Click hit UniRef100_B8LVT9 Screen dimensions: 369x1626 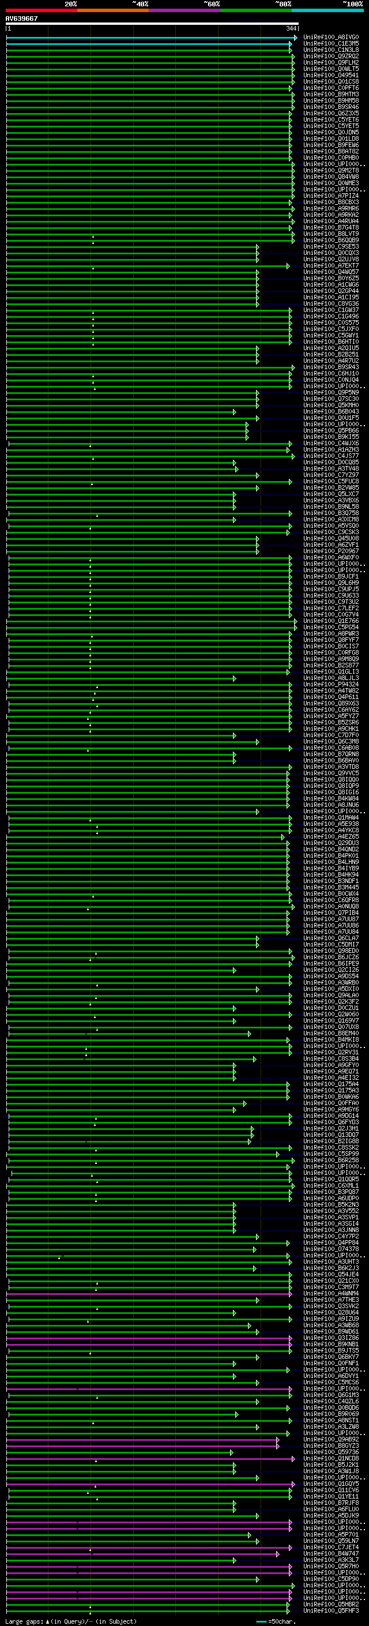click(331, 234)
